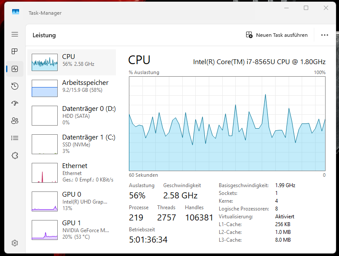Open the App history page icon
This screenshot has width=339, height=256.
click(15, 86)
